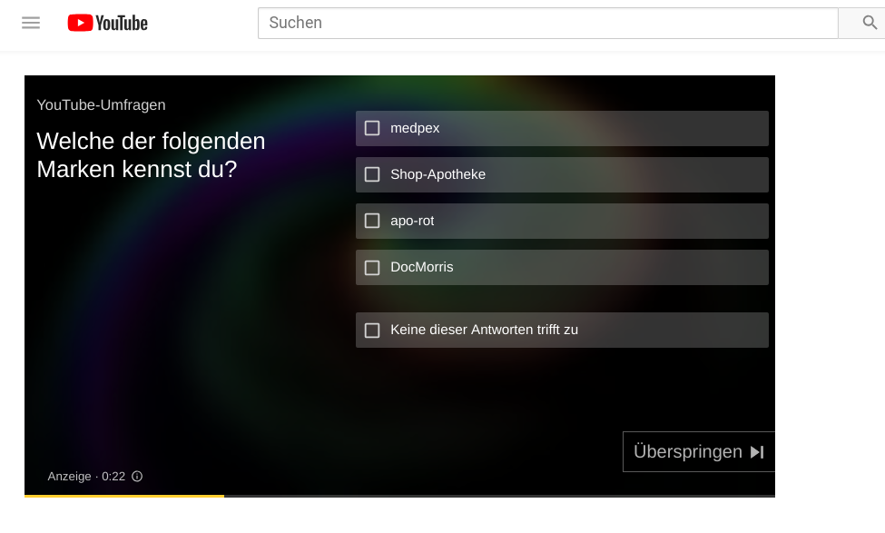
Task: Click the gray unplayed part of progress bar
Action: coord(499,496)
